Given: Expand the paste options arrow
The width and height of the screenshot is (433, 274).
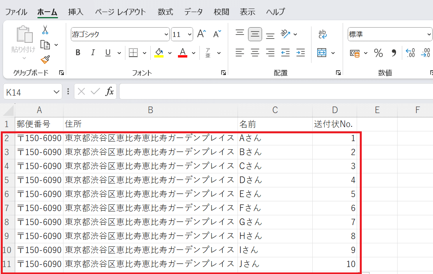Looking at the screenshot, I should (24, 58).
